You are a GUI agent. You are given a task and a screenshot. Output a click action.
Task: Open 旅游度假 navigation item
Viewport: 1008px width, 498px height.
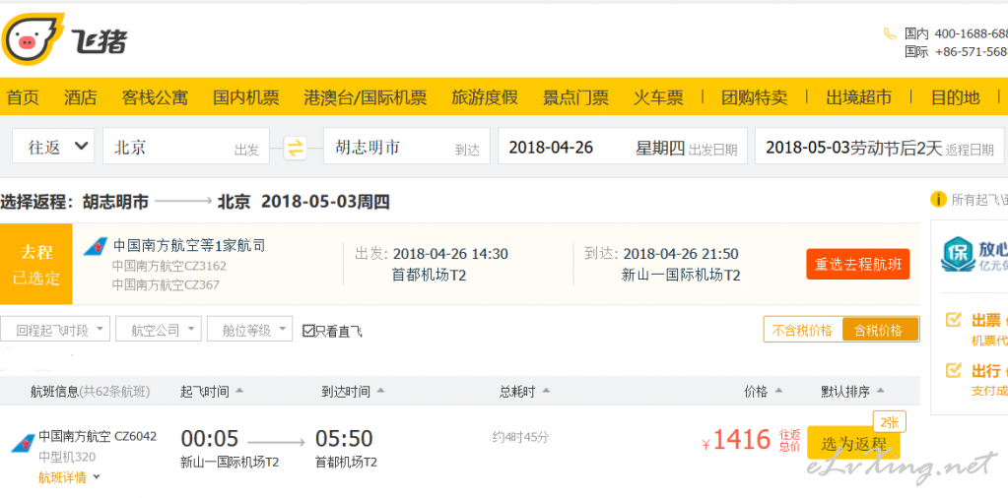pos(485,97)
